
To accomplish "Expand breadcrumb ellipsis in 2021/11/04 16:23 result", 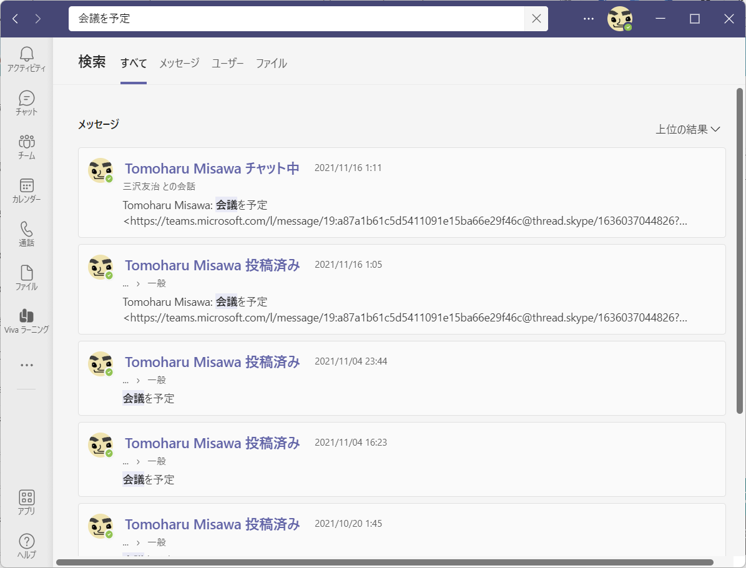I will [x=125, y=462].
